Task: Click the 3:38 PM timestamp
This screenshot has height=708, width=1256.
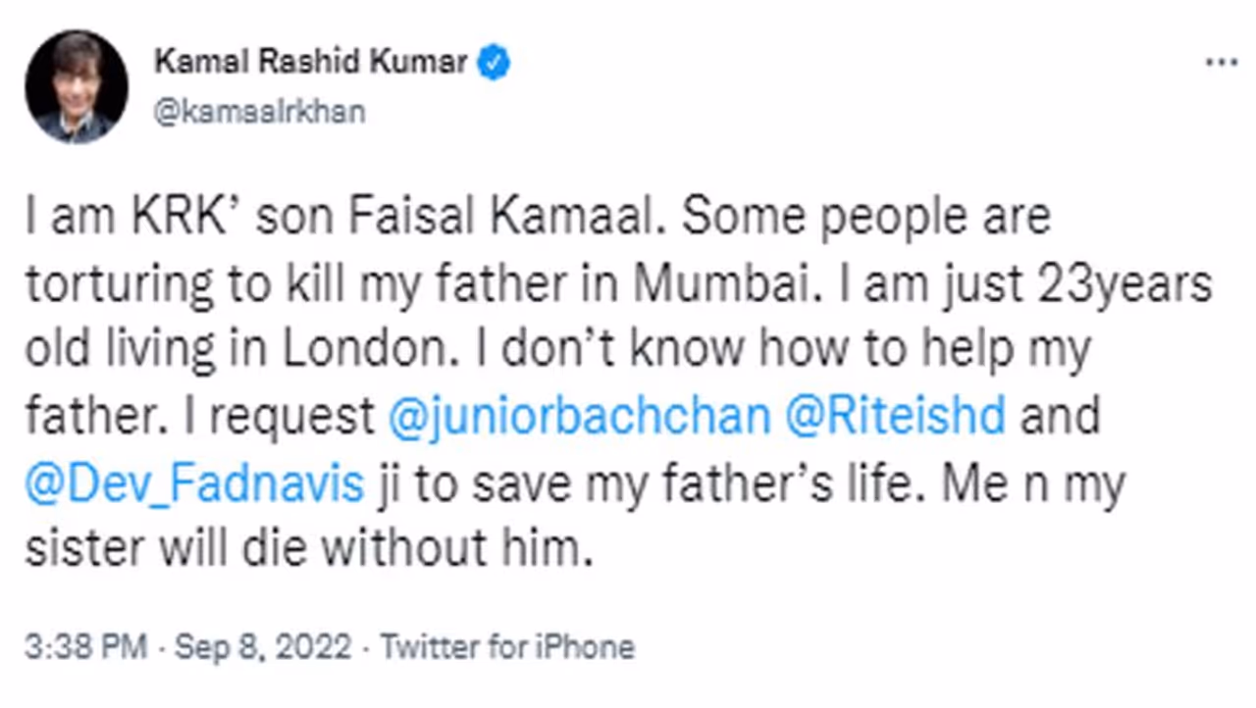Action: pos(86,647)
